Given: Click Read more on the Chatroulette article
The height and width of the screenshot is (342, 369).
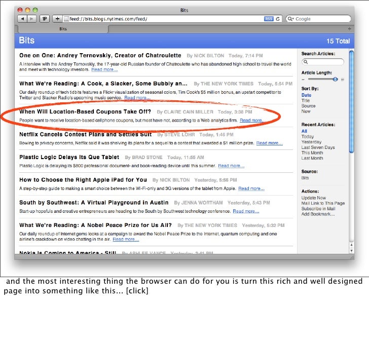Looking at the screenshot, I should point(104,69).
